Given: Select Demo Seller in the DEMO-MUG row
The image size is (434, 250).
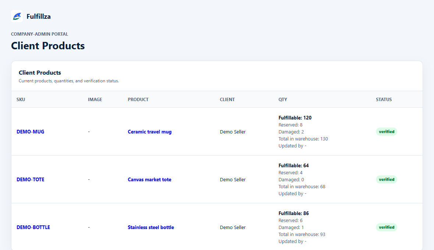Looking at the screenshot, I should click(233, 132).
